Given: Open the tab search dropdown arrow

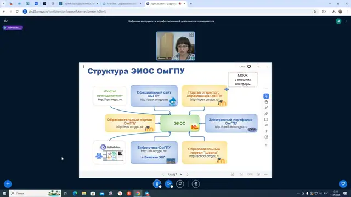Looking at the screenshot, I should pyautogui.click(x=4, y=4).
